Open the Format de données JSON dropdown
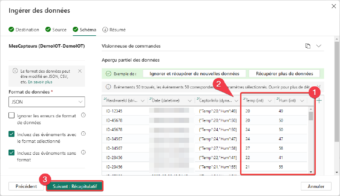Viewport: 340px width, 196px height. point(47,102)
